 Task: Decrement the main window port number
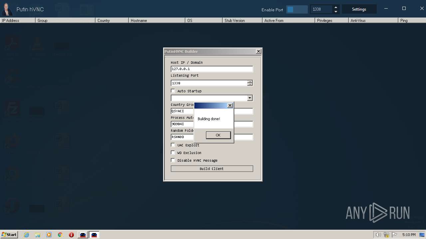tap(335, 12)
